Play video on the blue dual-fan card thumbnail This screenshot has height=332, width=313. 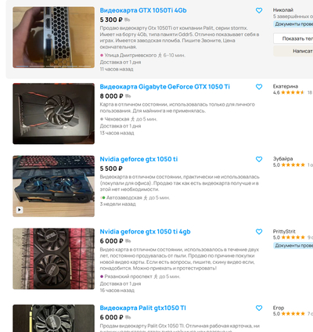tap(20, 210)
